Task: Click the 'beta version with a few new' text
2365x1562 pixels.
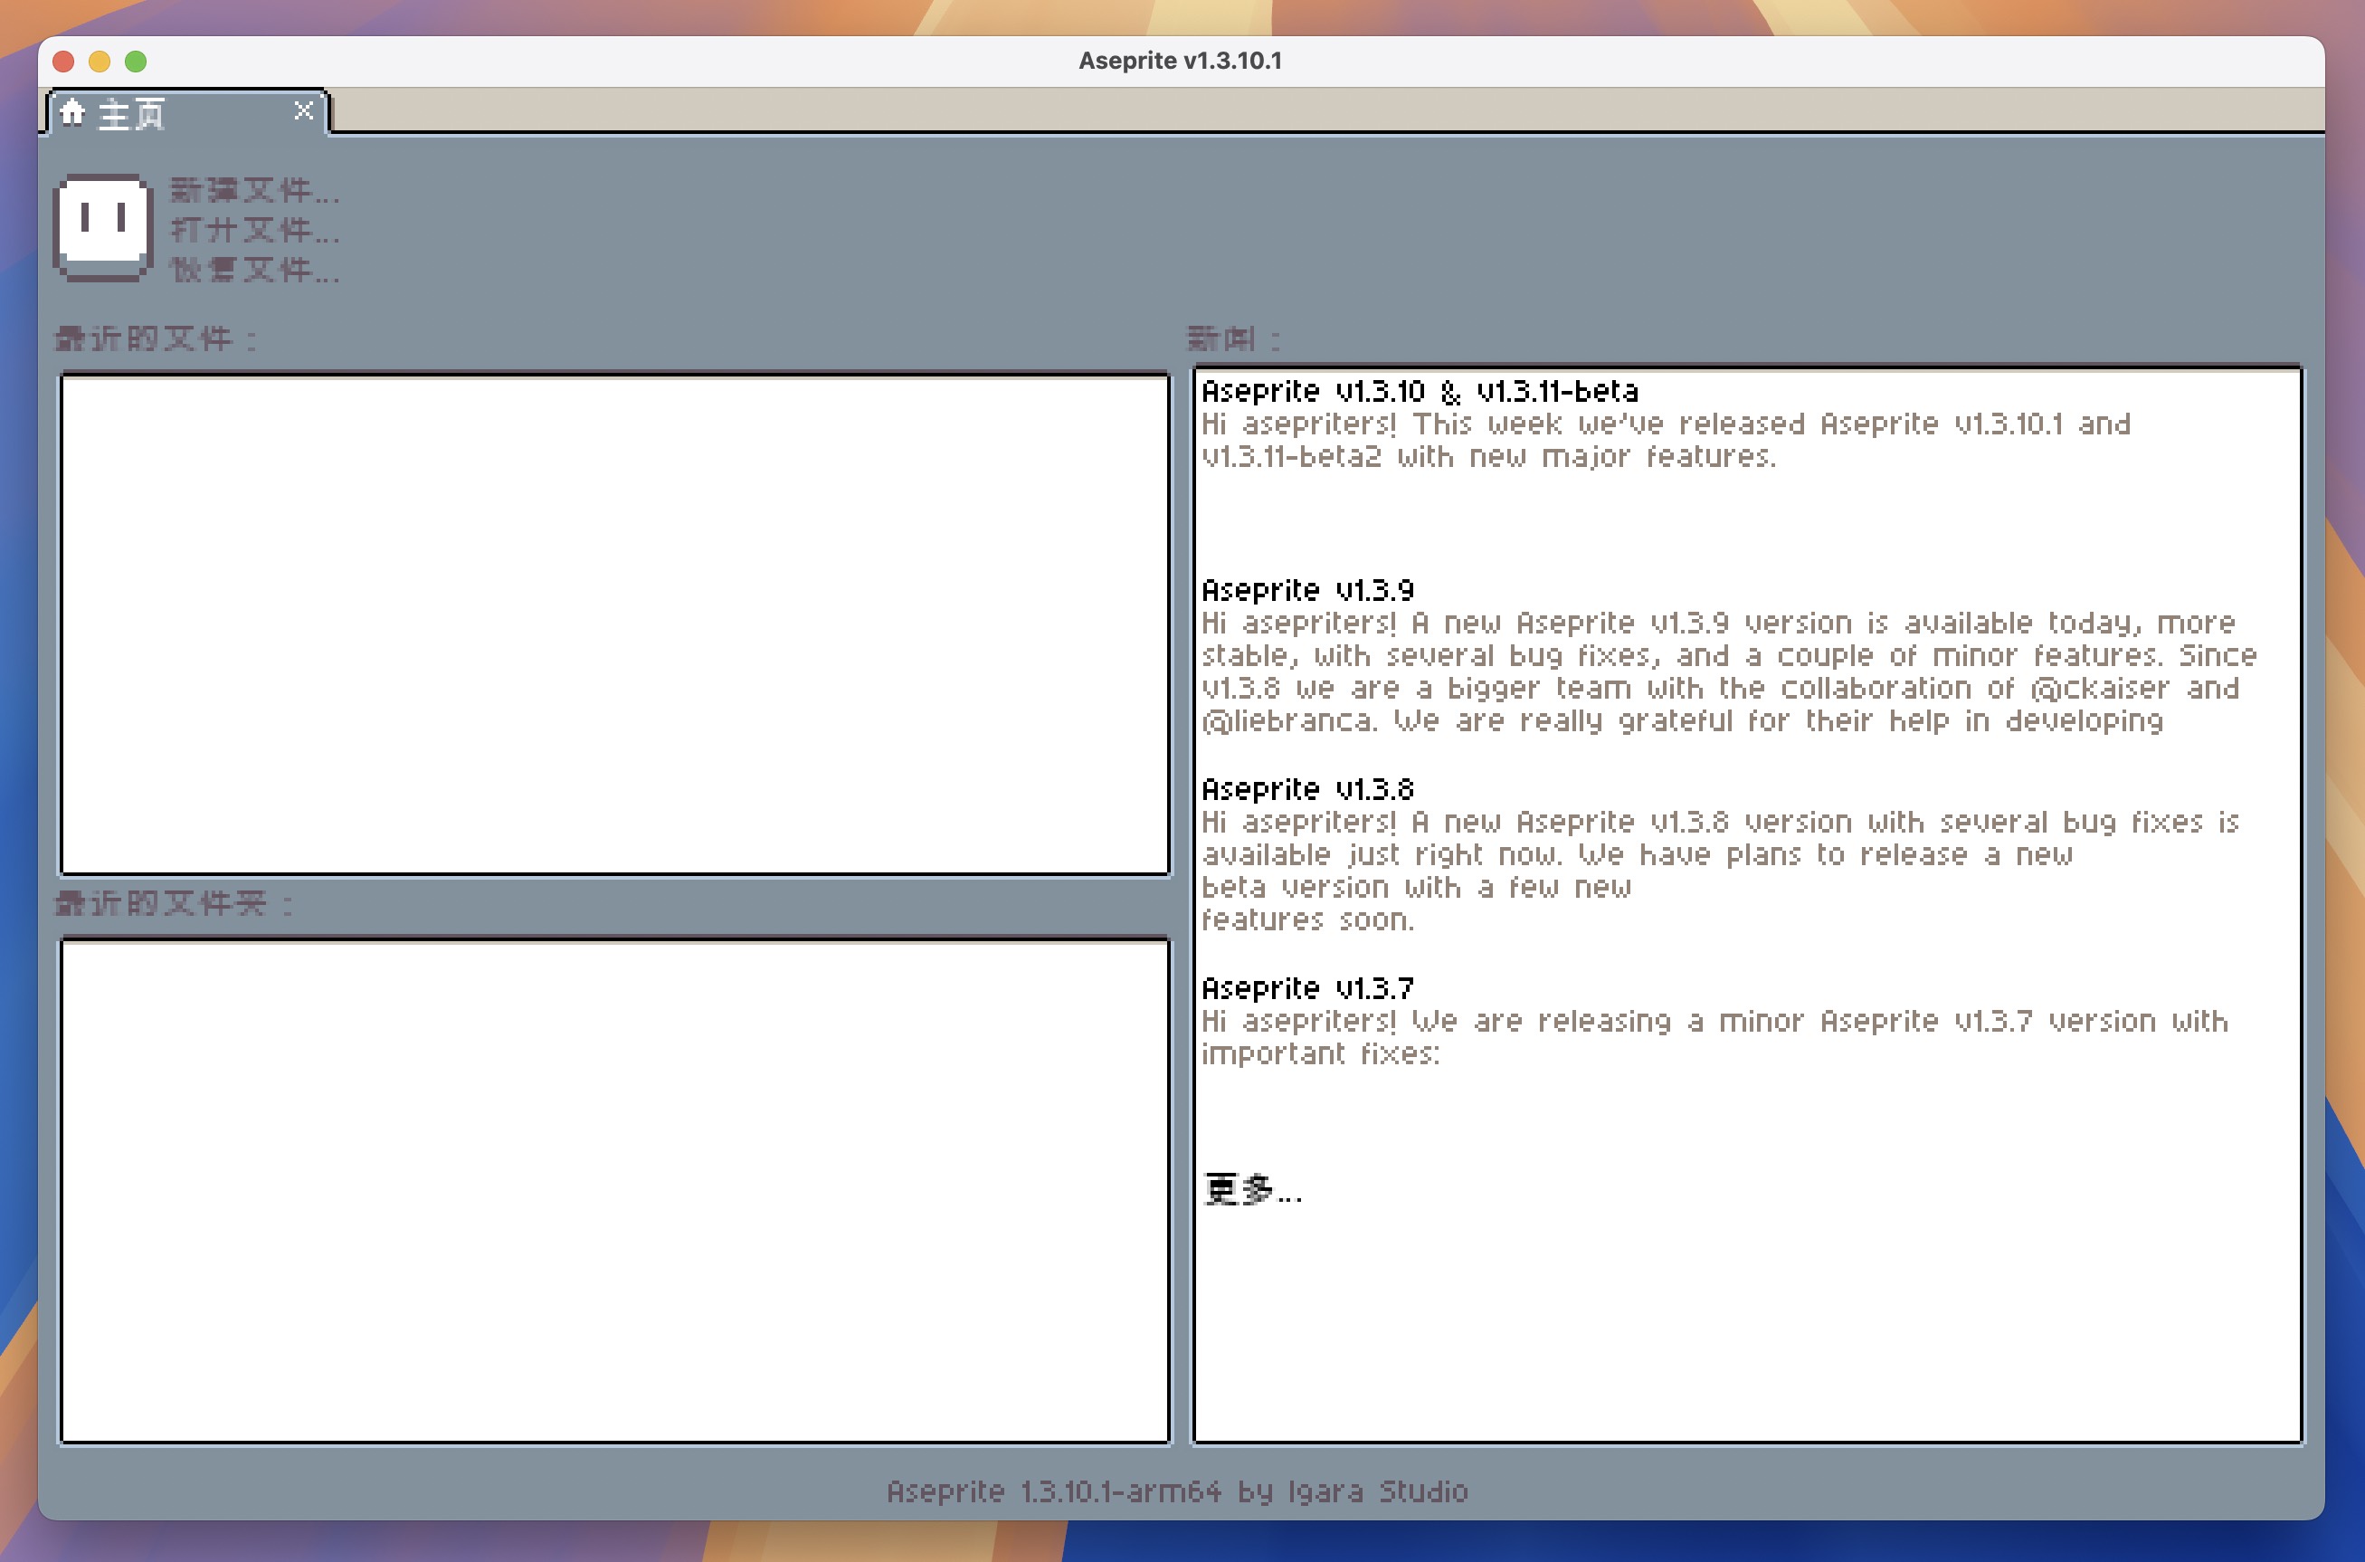Action: (x=1416, y=888)
